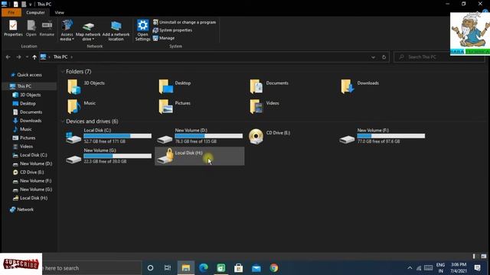Select the locked Local Disk (H:) drive
490x275 pixels.
click(x=199, y=156)
